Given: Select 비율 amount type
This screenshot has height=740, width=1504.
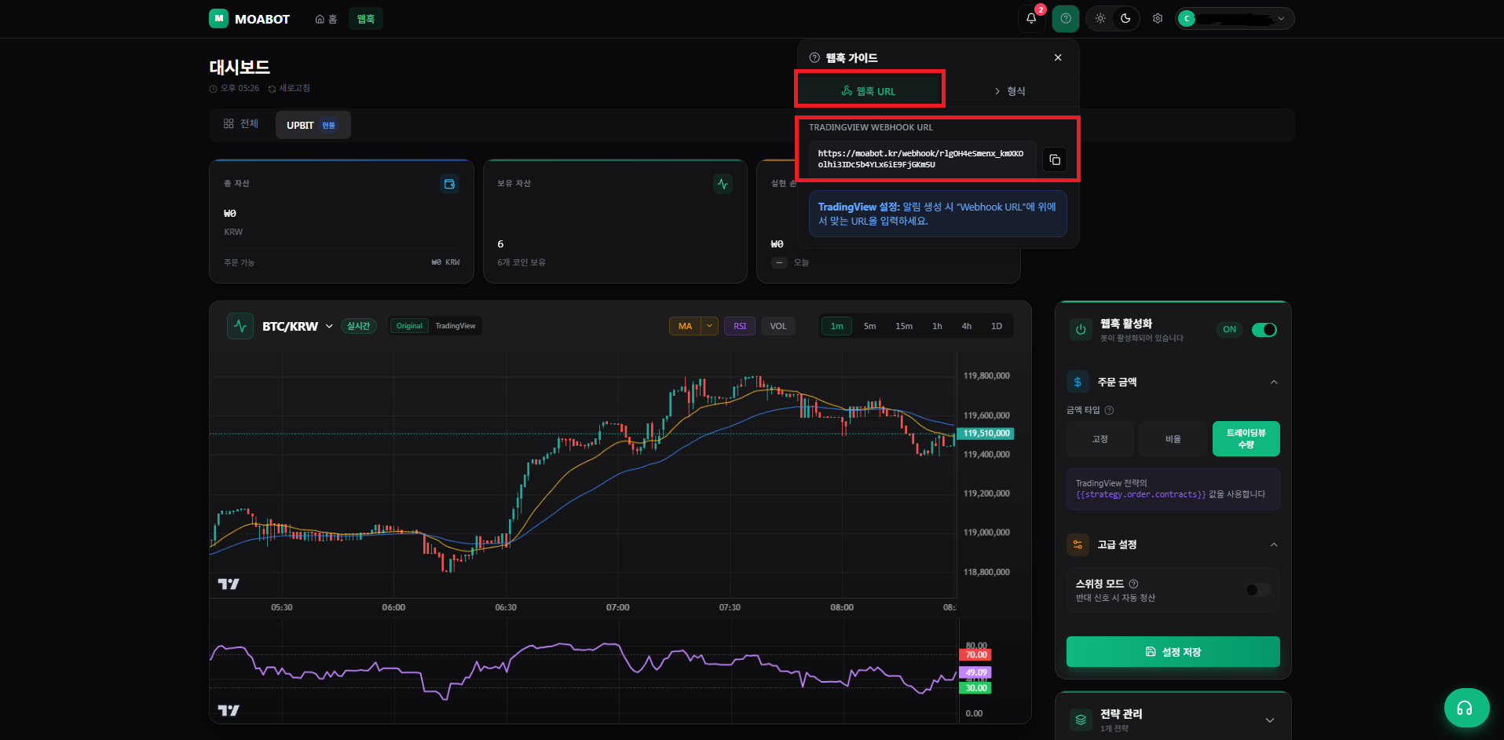Looking at the screenshot, I should [1173, 439].
